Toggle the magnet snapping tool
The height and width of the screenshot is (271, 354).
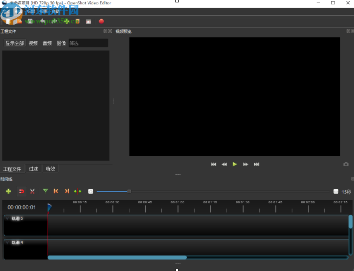click(x=21, y=191)
